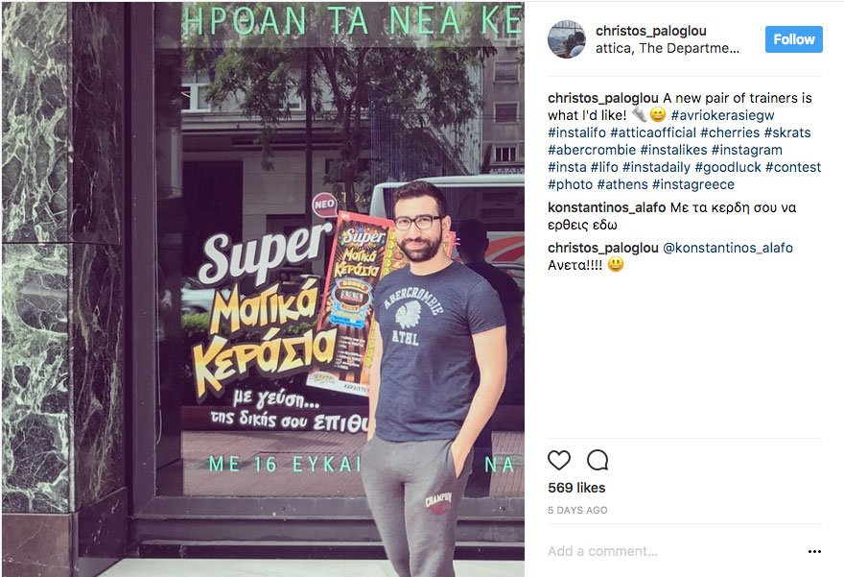Click the post photo image

point(263,289)
